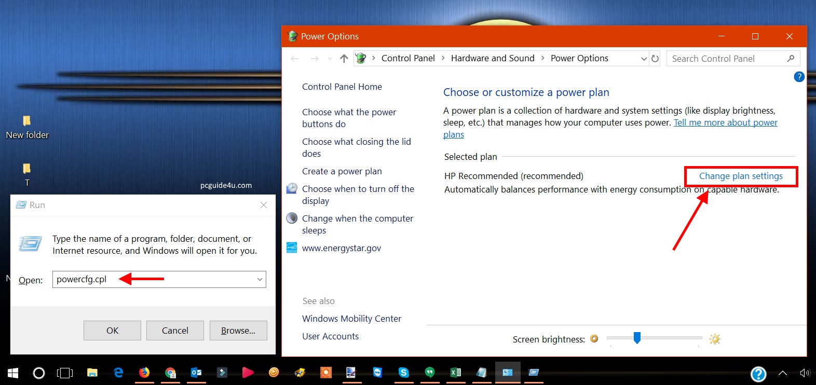The image size is (816, 385).
Task: Go up one level with up arrow
Action: pyautogui.click(x=344, y=59)
